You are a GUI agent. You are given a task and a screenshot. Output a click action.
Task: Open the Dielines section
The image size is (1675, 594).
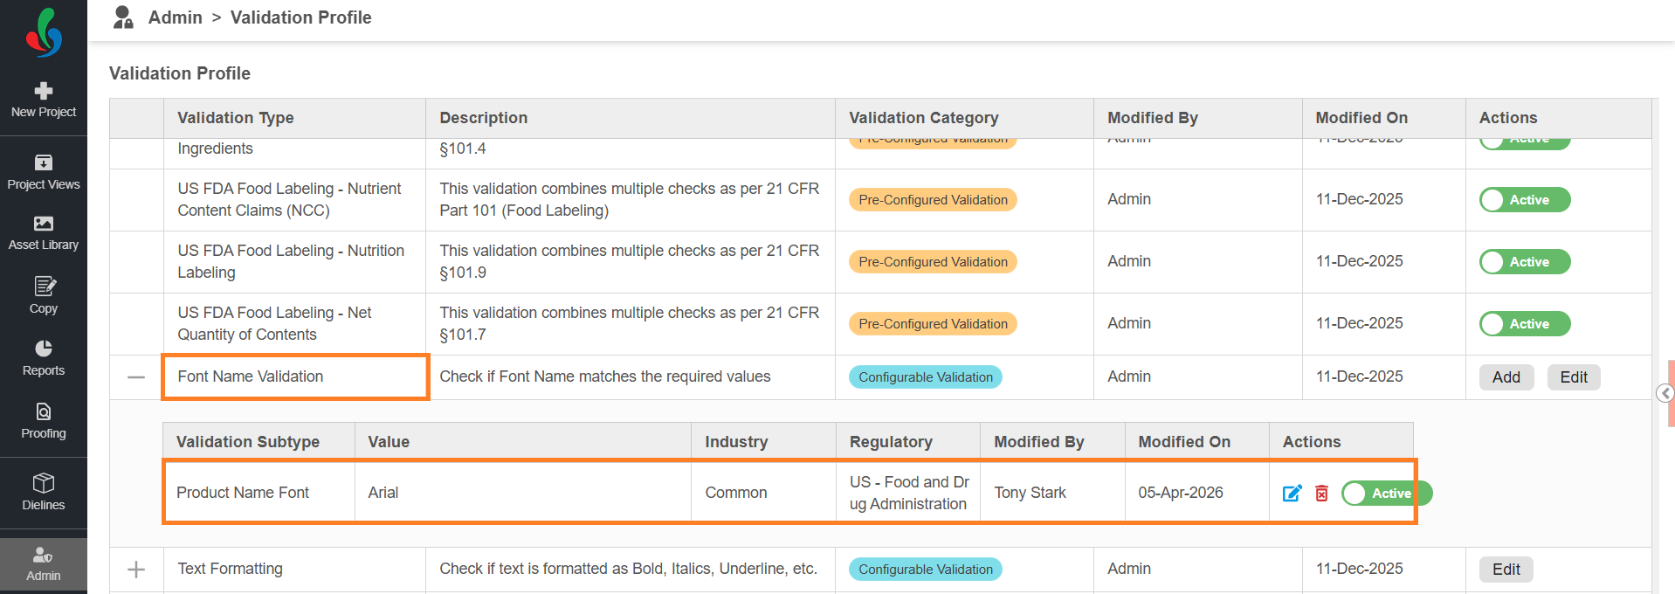[x=44, y=493]
